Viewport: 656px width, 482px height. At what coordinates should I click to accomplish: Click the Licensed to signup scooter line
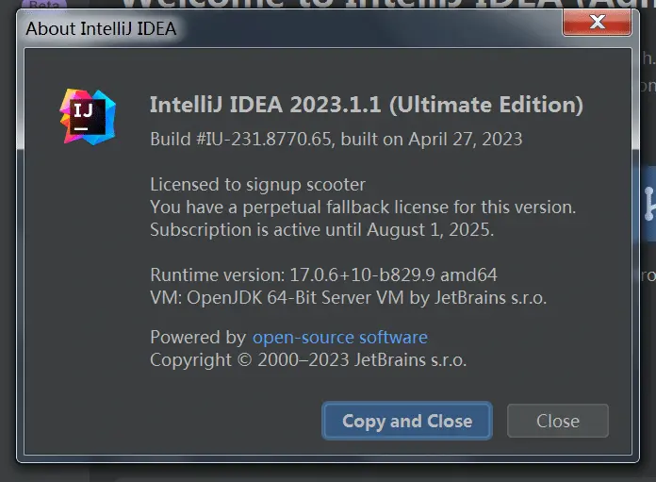coord(257,184)
